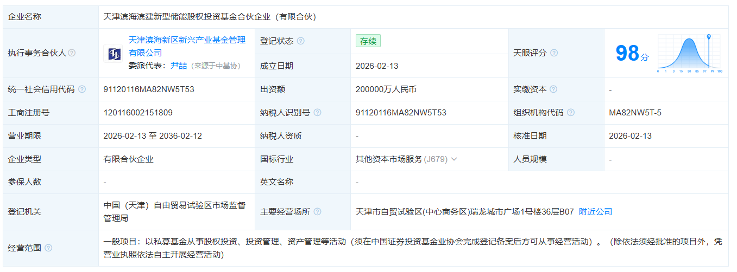Click question mark icon beside 天眼评分

(554, 53)
